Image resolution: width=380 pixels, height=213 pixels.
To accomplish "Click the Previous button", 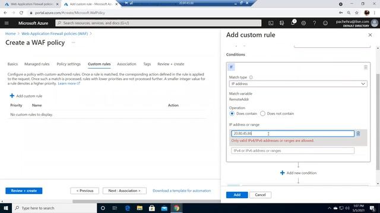I will (x=84, y=191).
